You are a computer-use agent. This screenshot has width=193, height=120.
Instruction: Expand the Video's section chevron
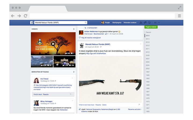coord(74,29)
